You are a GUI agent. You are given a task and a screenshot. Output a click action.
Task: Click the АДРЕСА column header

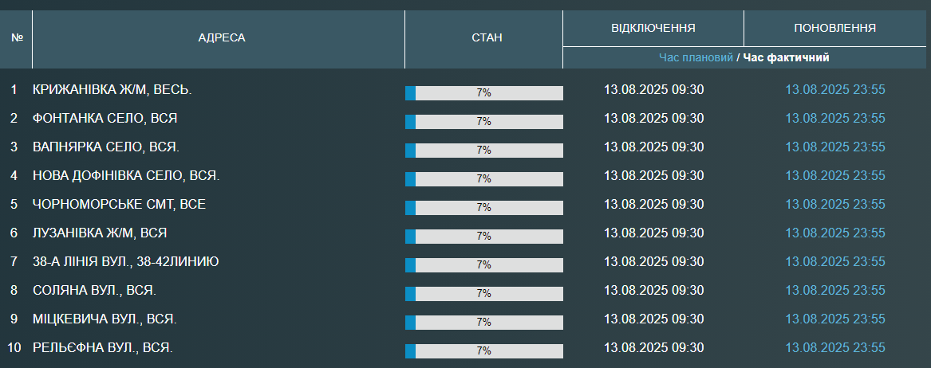[221, 38]
